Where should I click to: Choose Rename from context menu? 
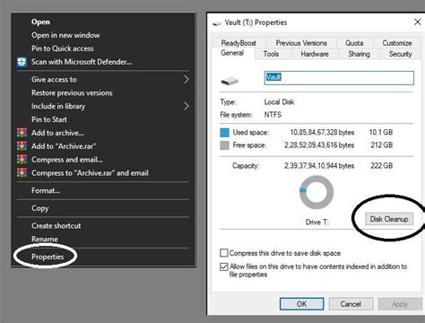pyautogui.click(x=45, y=239)
